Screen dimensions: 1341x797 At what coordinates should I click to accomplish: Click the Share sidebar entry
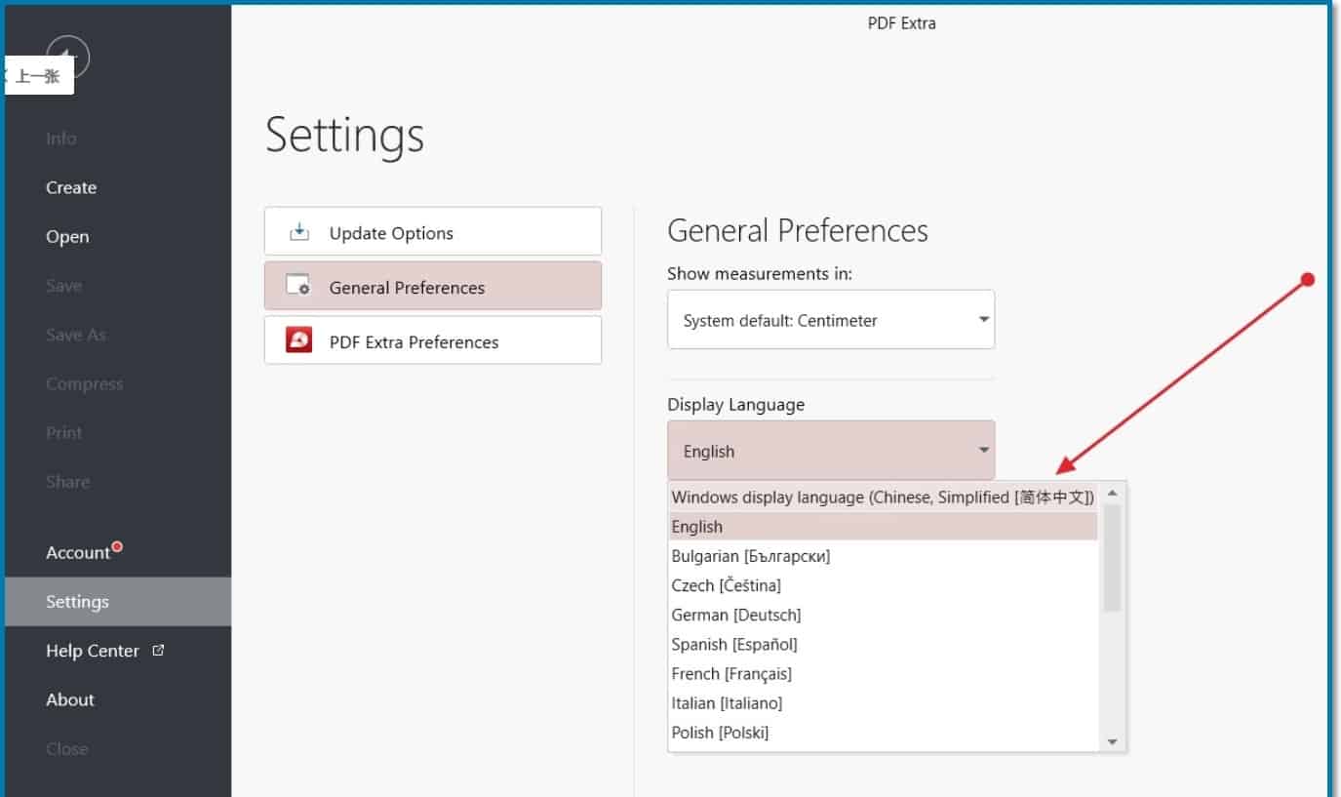(67, 481)
